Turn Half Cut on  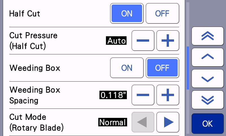coord(127,13)
